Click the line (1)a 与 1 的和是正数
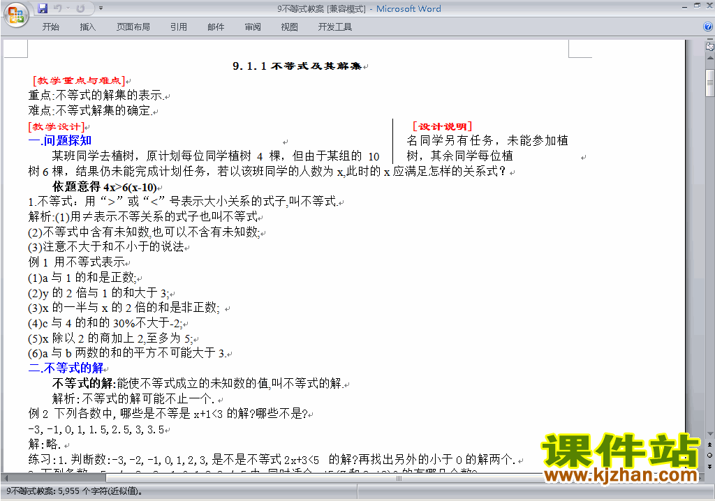 point(82,278)
